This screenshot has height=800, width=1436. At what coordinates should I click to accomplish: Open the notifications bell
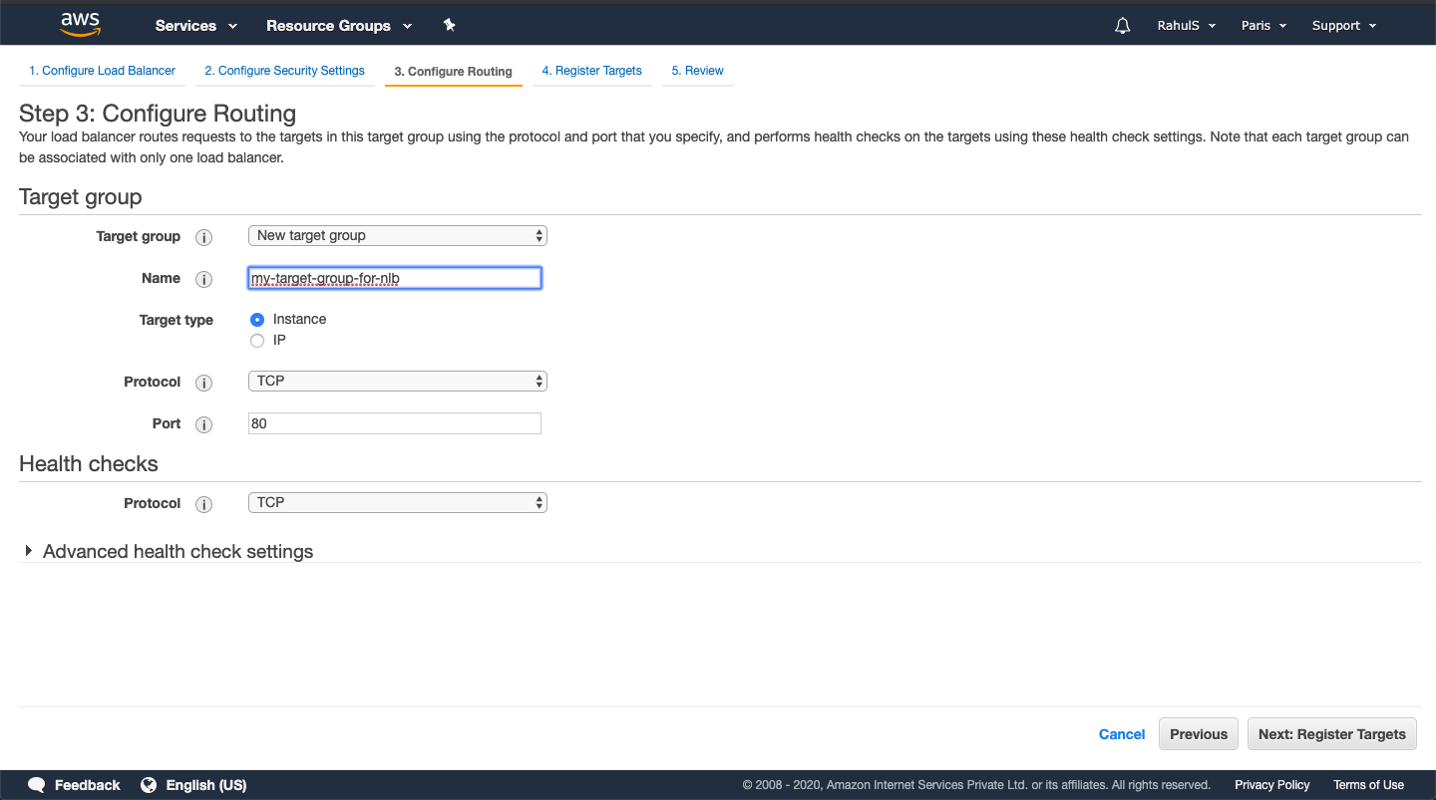1122,25
